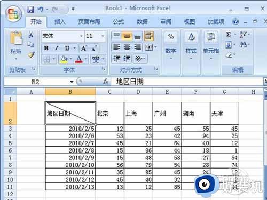The width and height of the screenshot is (267, 200).
Task: Undo the last action
Action: [x=41, y=9]
